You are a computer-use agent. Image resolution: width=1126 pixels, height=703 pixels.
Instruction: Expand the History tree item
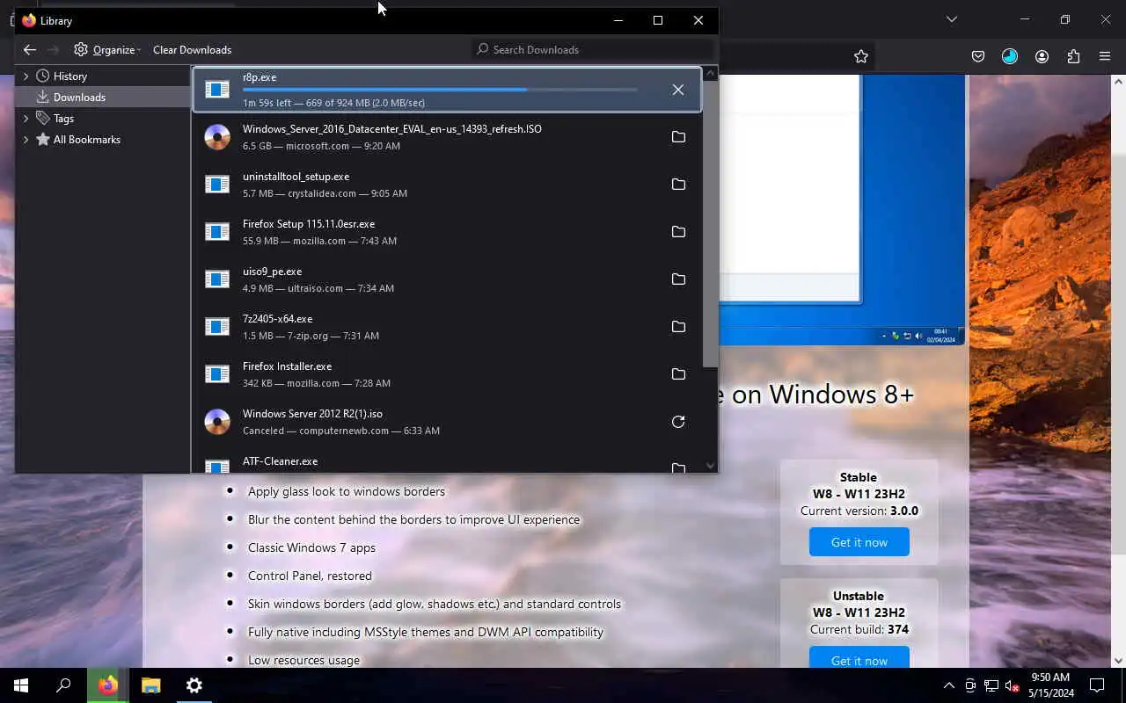26,76
